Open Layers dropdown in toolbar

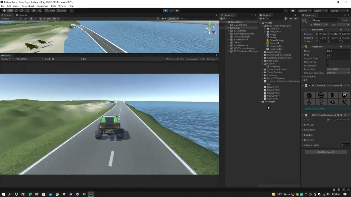point(320,11)
